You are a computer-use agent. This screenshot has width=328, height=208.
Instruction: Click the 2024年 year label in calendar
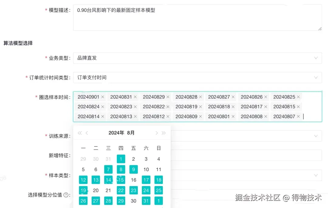coord(116,133)
